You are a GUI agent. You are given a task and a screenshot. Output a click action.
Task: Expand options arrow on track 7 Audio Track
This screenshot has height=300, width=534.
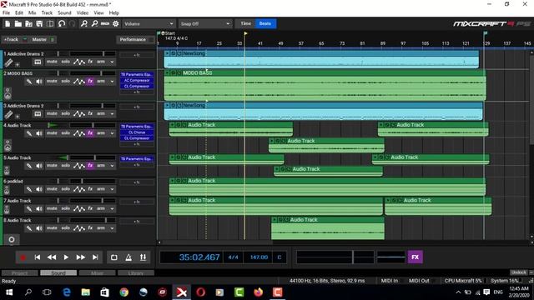coord(112,209)
